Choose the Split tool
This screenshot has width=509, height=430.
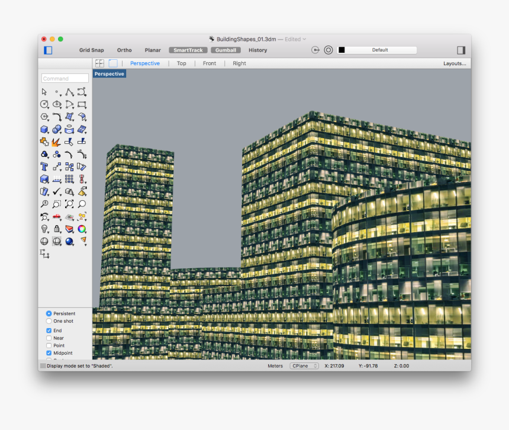tap(82, 142)
